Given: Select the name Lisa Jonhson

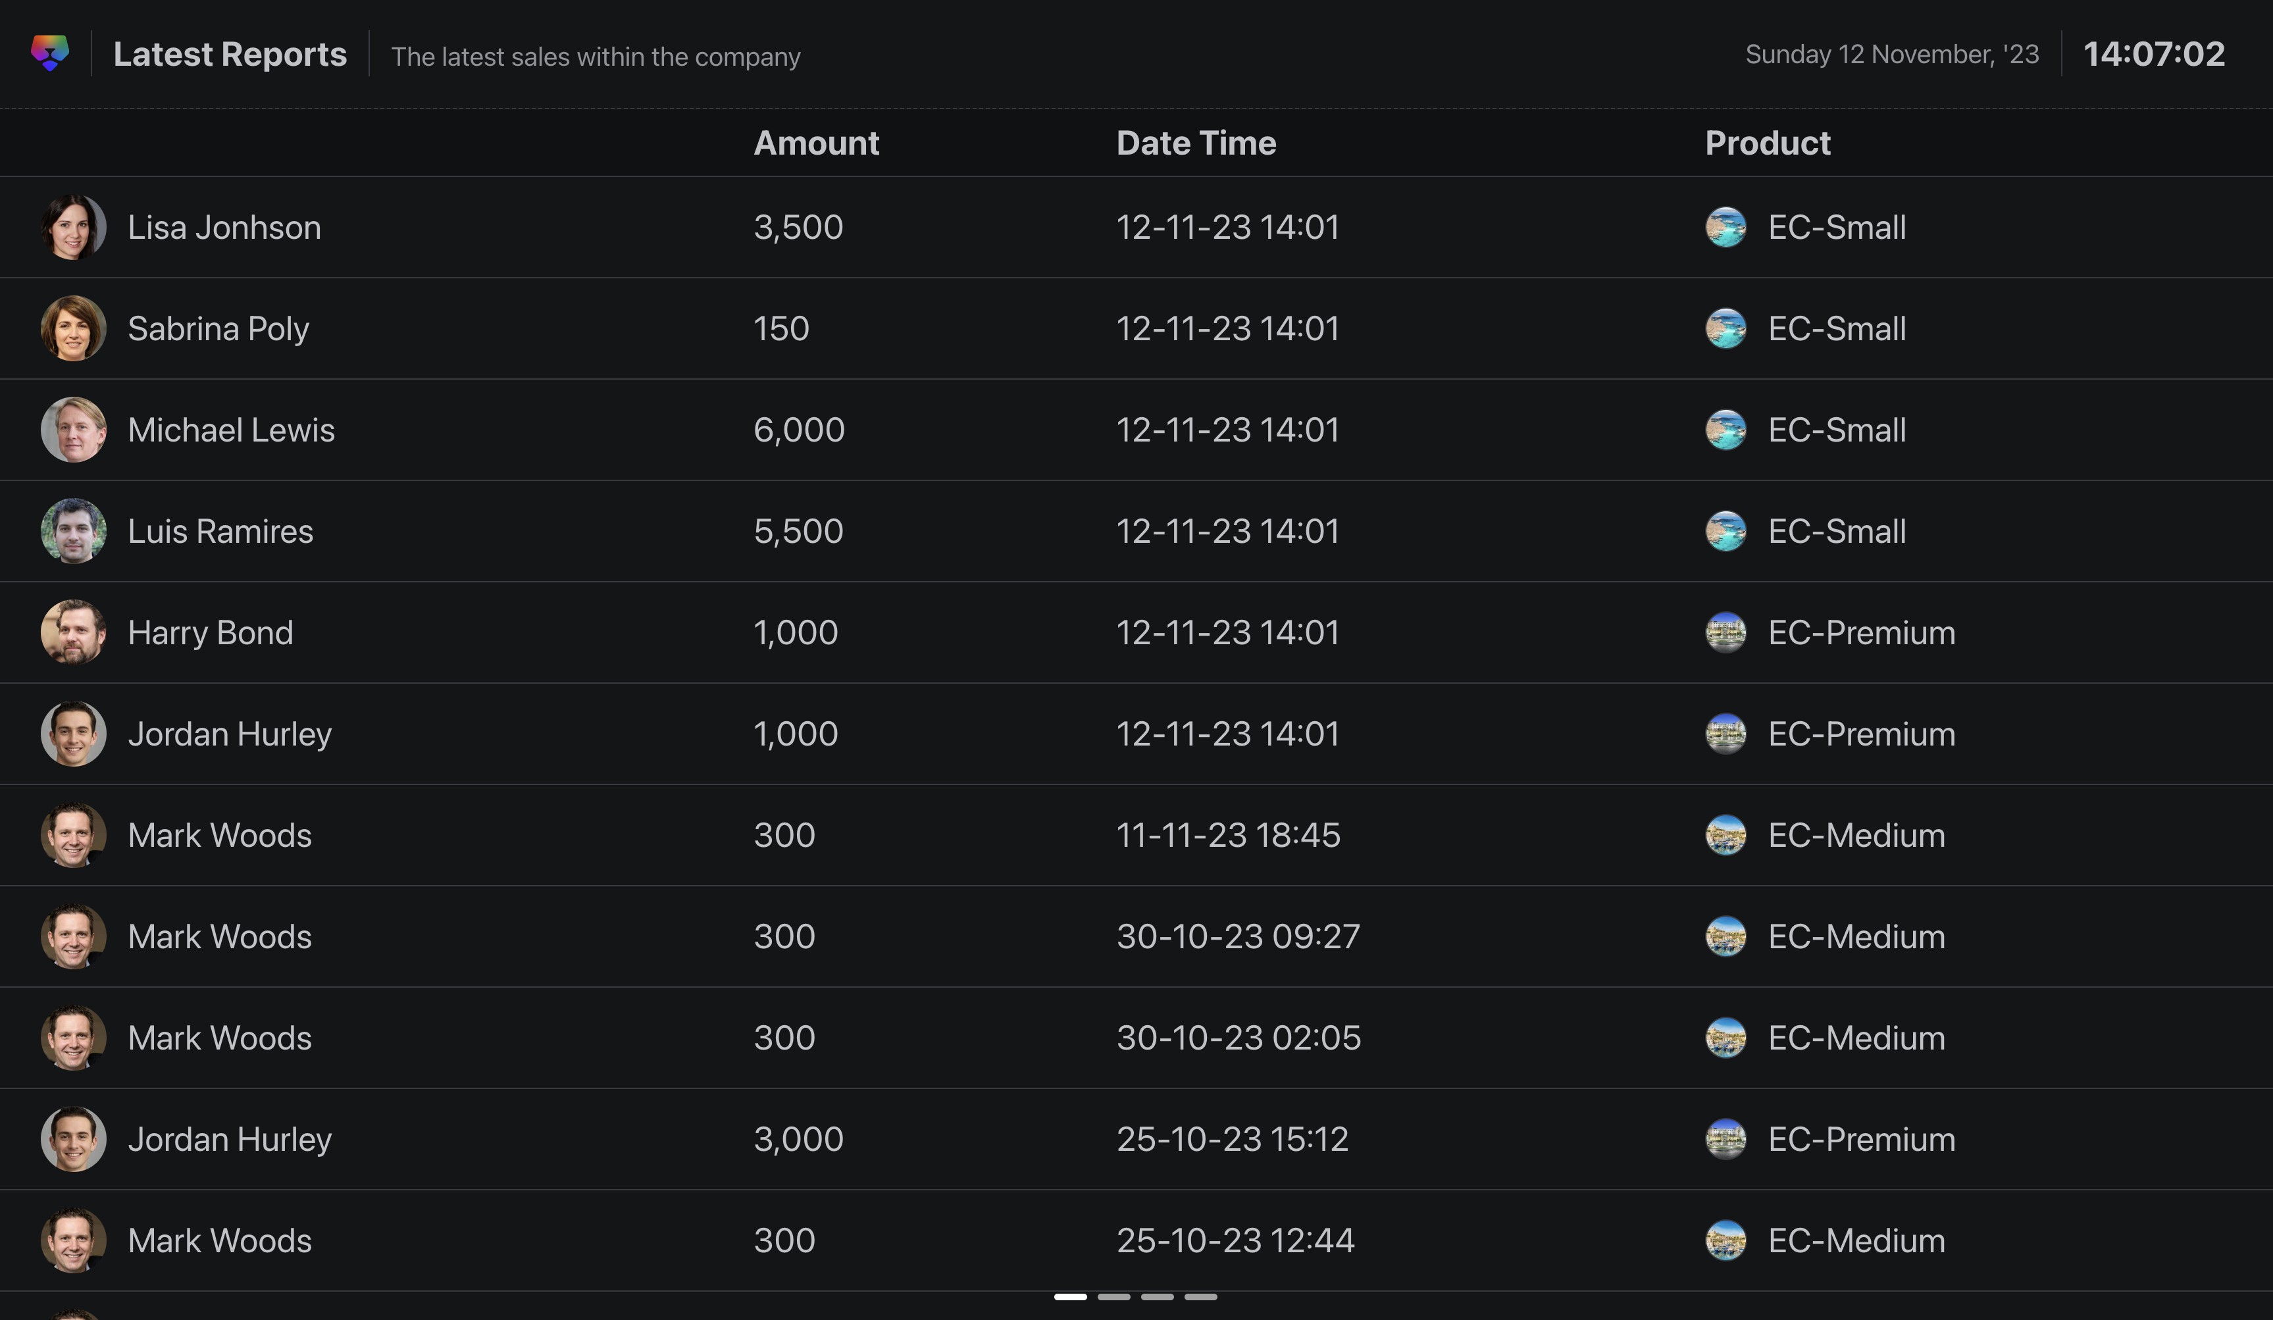Looking at the screenshot, I should tap(224, 227).
